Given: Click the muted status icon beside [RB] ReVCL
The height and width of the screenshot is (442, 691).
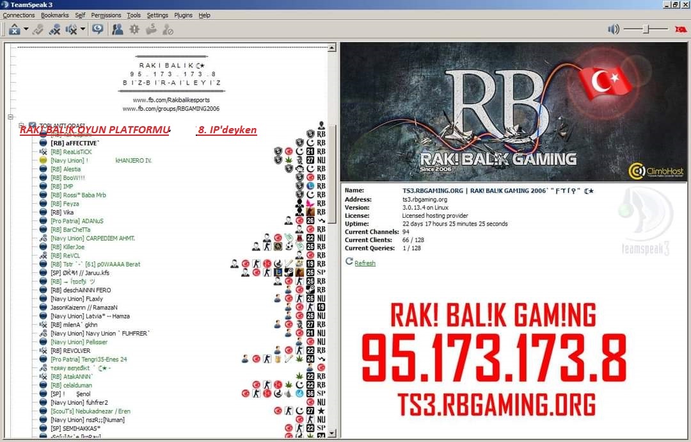Looking at the screenshot, I should pyautogui.click(x=44, y=256).
